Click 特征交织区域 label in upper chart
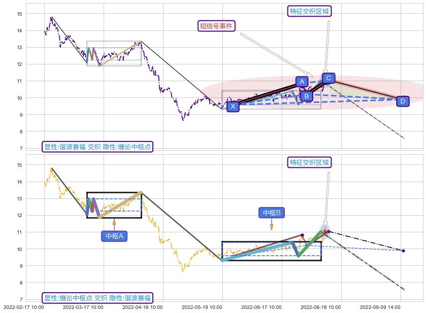The height and width of the screenshot is (313, 426). click(310, 11)
